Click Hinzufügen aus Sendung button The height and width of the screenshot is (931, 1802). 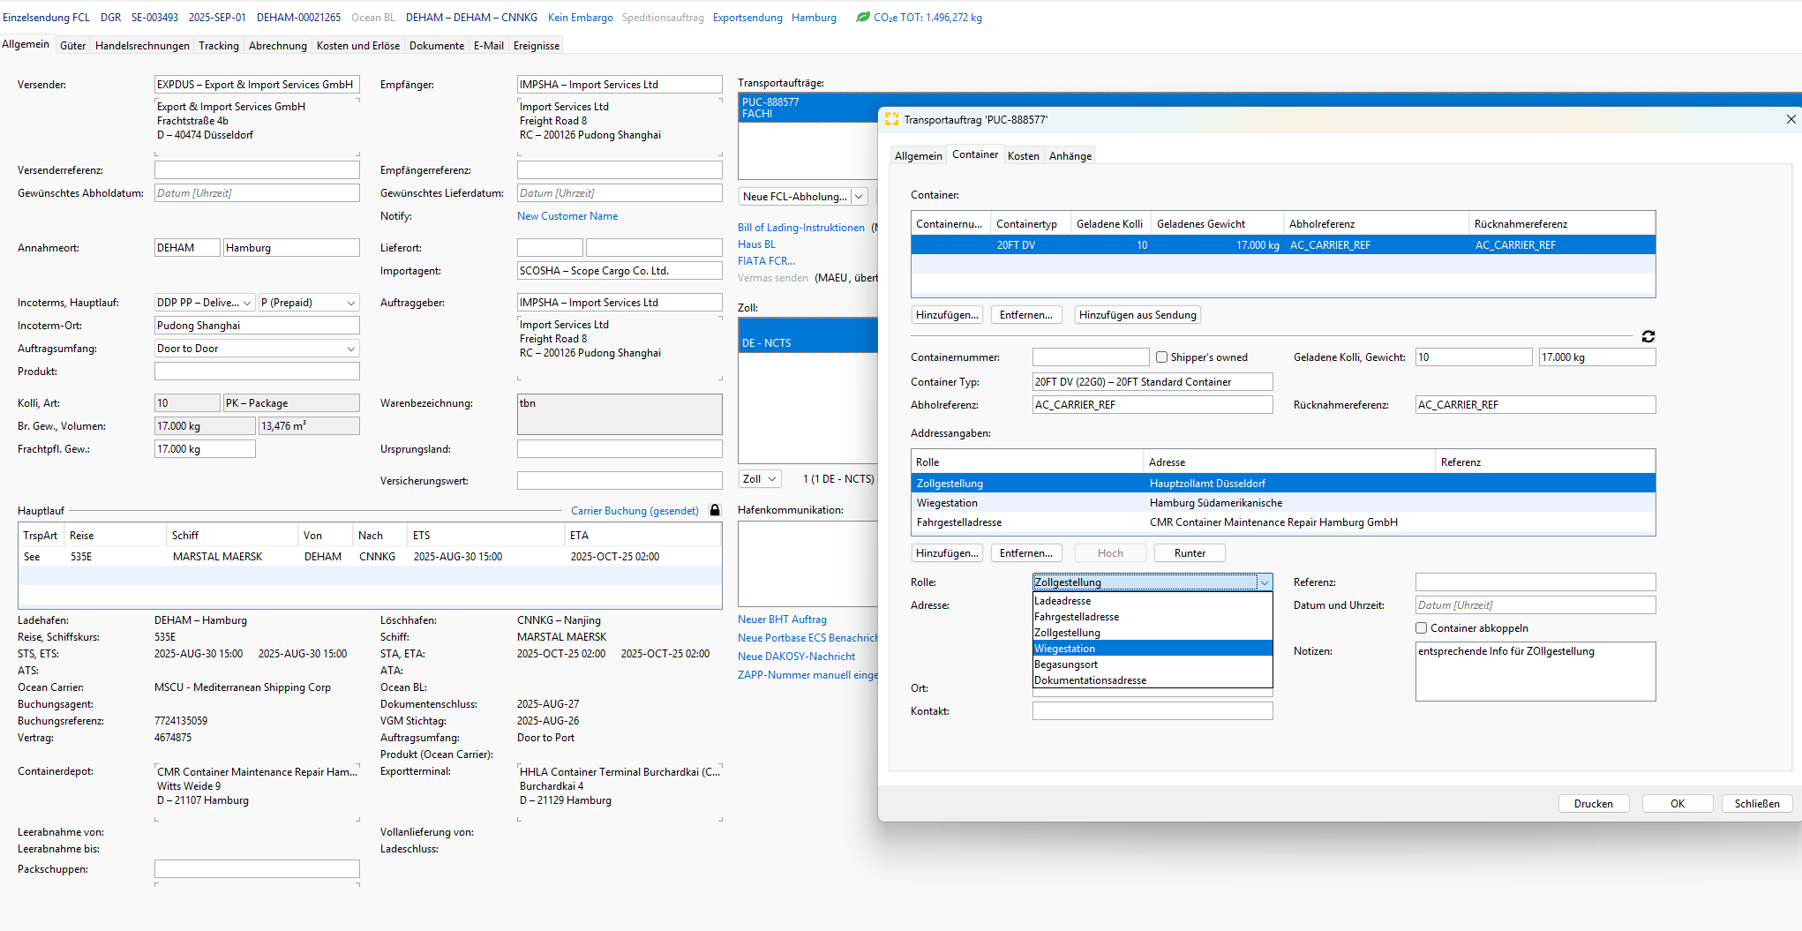(1138, 315)
